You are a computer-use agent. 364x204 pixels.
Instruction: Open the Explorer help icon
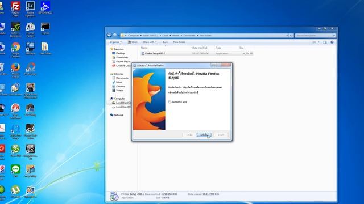point(332,42)
